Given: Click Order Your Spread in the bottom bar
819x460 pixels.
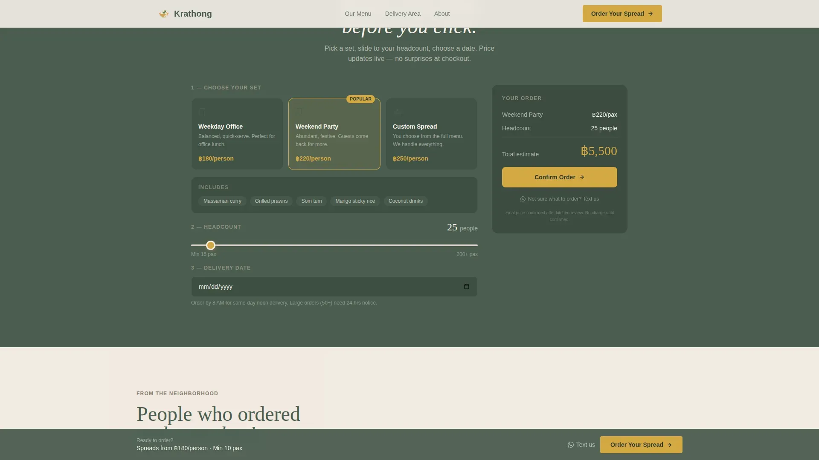Looking at the screenshot, I should [641, 445].
